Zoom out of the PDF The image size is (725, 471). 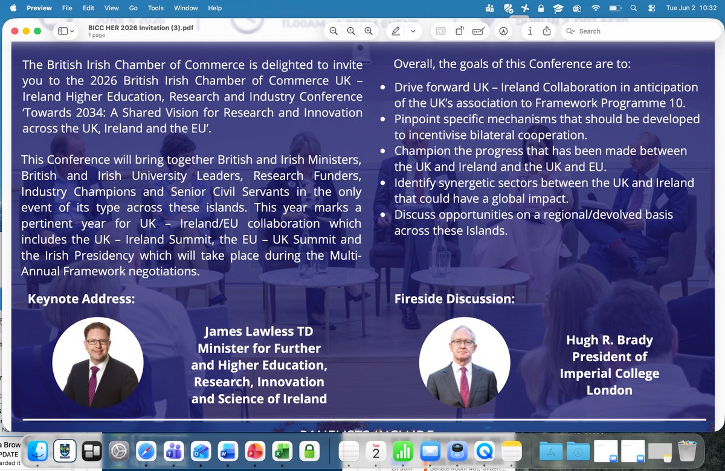click(x=333, y=31)
